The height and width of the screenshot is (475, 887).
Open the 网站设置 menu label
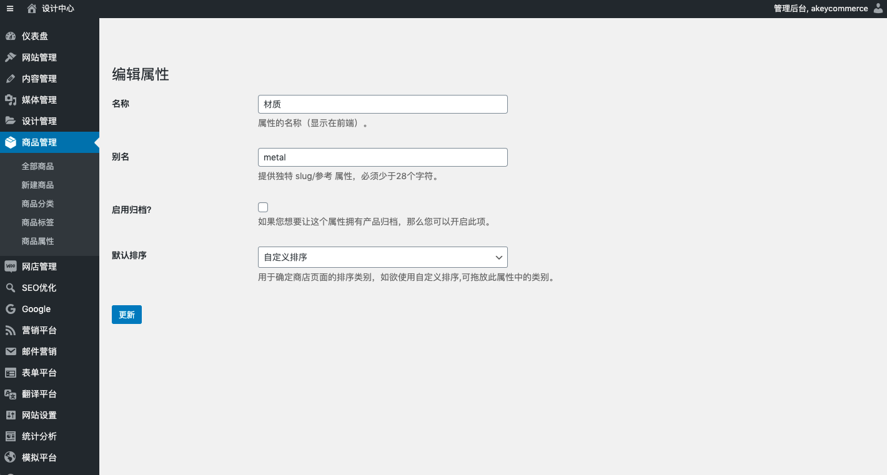[x=39, y=415]
